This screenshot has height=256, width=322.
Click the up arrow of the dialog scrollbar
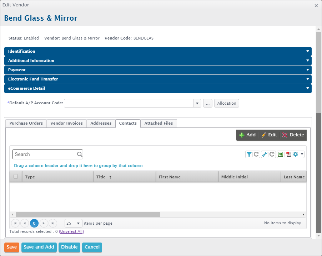[318, 29]
